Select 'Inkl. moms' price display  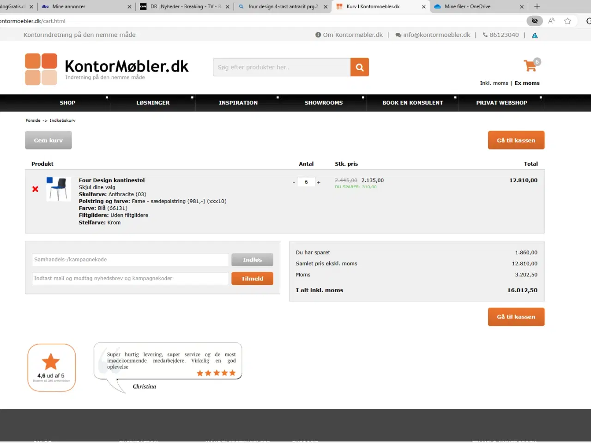494,84
